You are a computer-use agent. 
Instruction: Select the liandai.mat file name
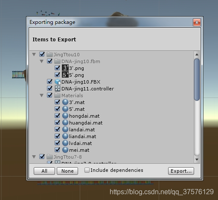83,136
